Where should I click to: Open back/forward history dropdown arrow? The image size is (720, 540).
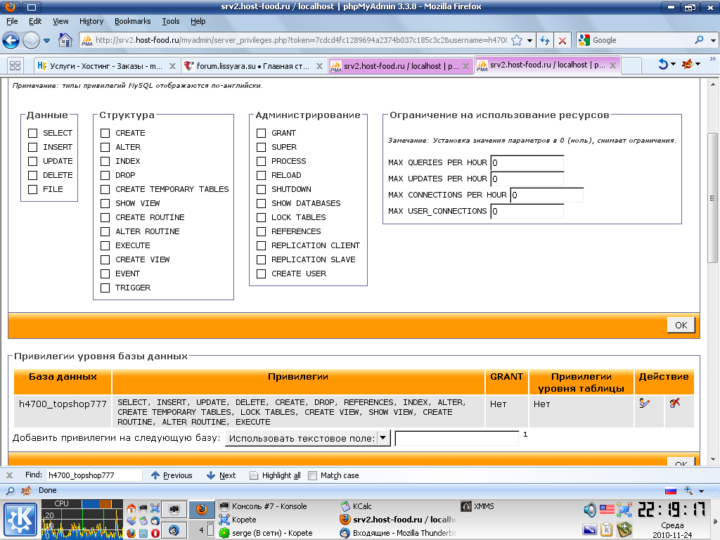coord(47,40)
